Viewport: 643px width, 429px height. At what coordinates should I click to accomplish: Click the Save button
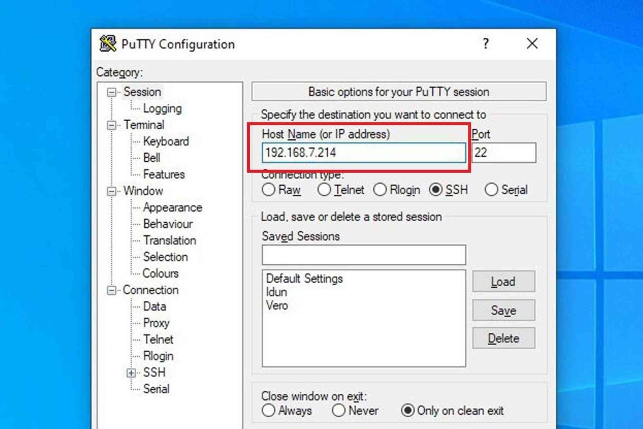[504, 310]
